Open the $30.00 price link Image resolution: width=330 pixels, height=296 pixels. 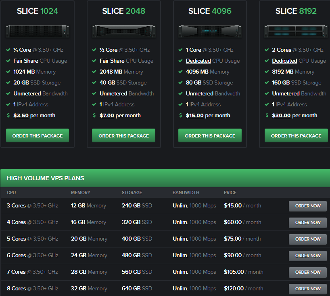[x=281, y=115]
